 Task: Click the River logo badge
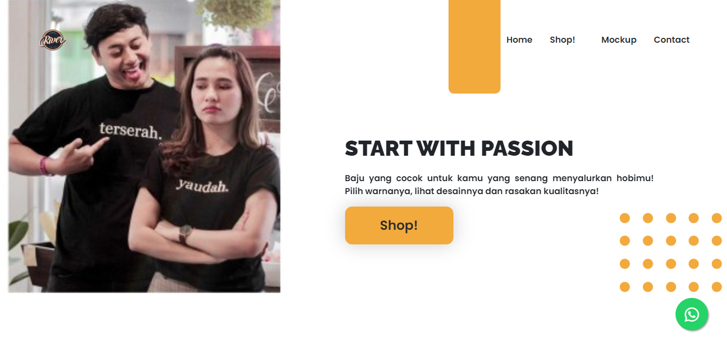click(x=53, y=40)
